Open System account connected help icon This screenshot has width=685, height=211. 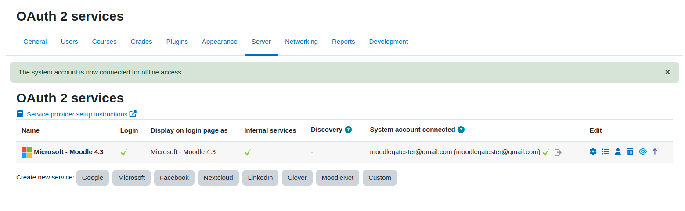point(461,130)
